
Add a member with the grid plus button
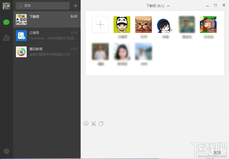[100, 24]
